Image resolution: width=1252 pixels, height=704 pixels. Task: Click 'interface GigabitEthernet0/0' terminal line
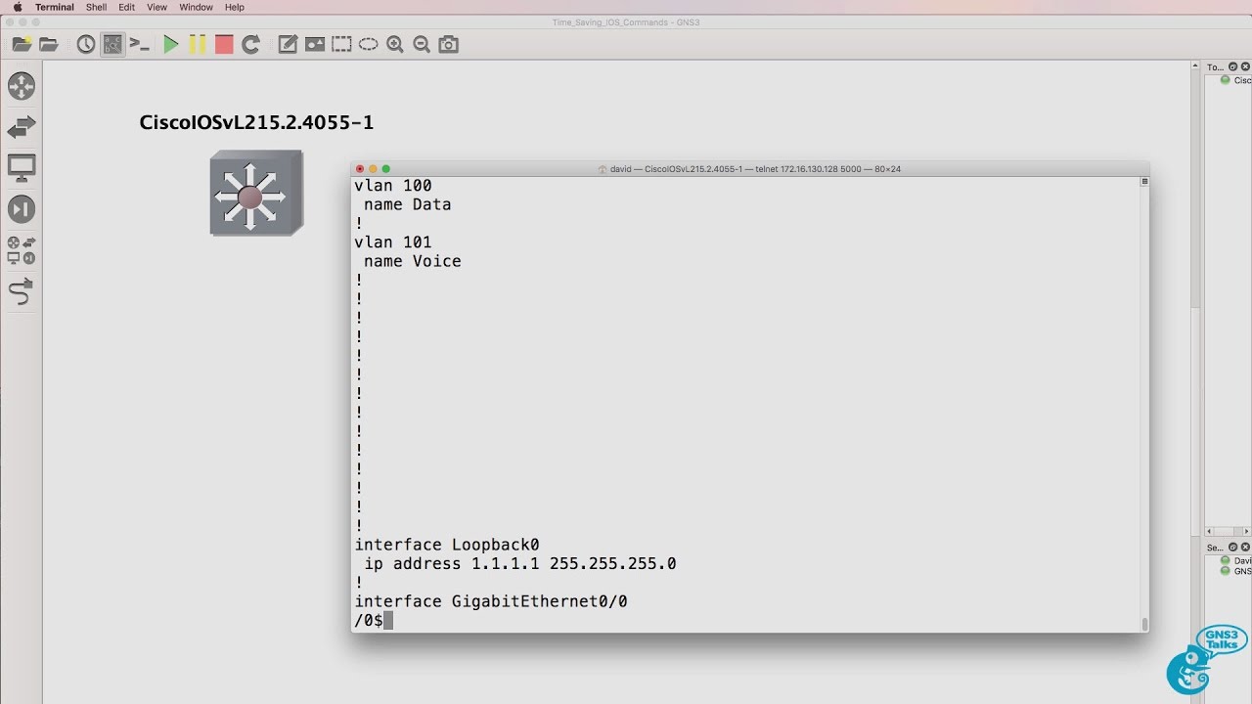click(x=491, y=602)
